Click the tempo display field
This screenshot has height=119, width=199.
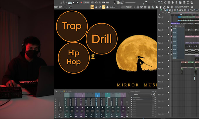[x=87, y=2]
